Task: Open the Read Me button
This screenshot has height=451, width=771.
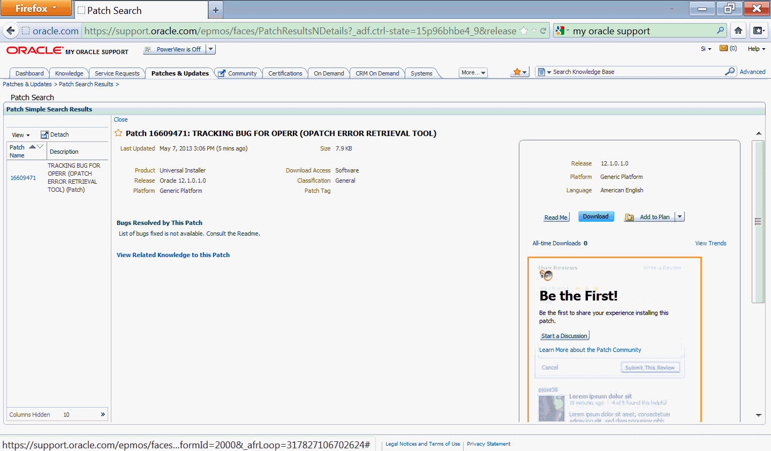Action: pyautogui.click(x=556, y=217)
